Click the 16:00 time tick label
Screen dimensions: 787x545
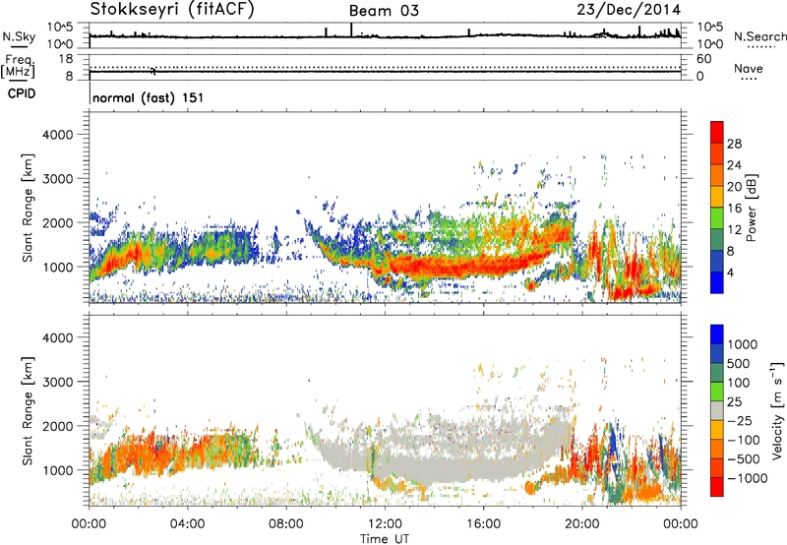point(483,524)
